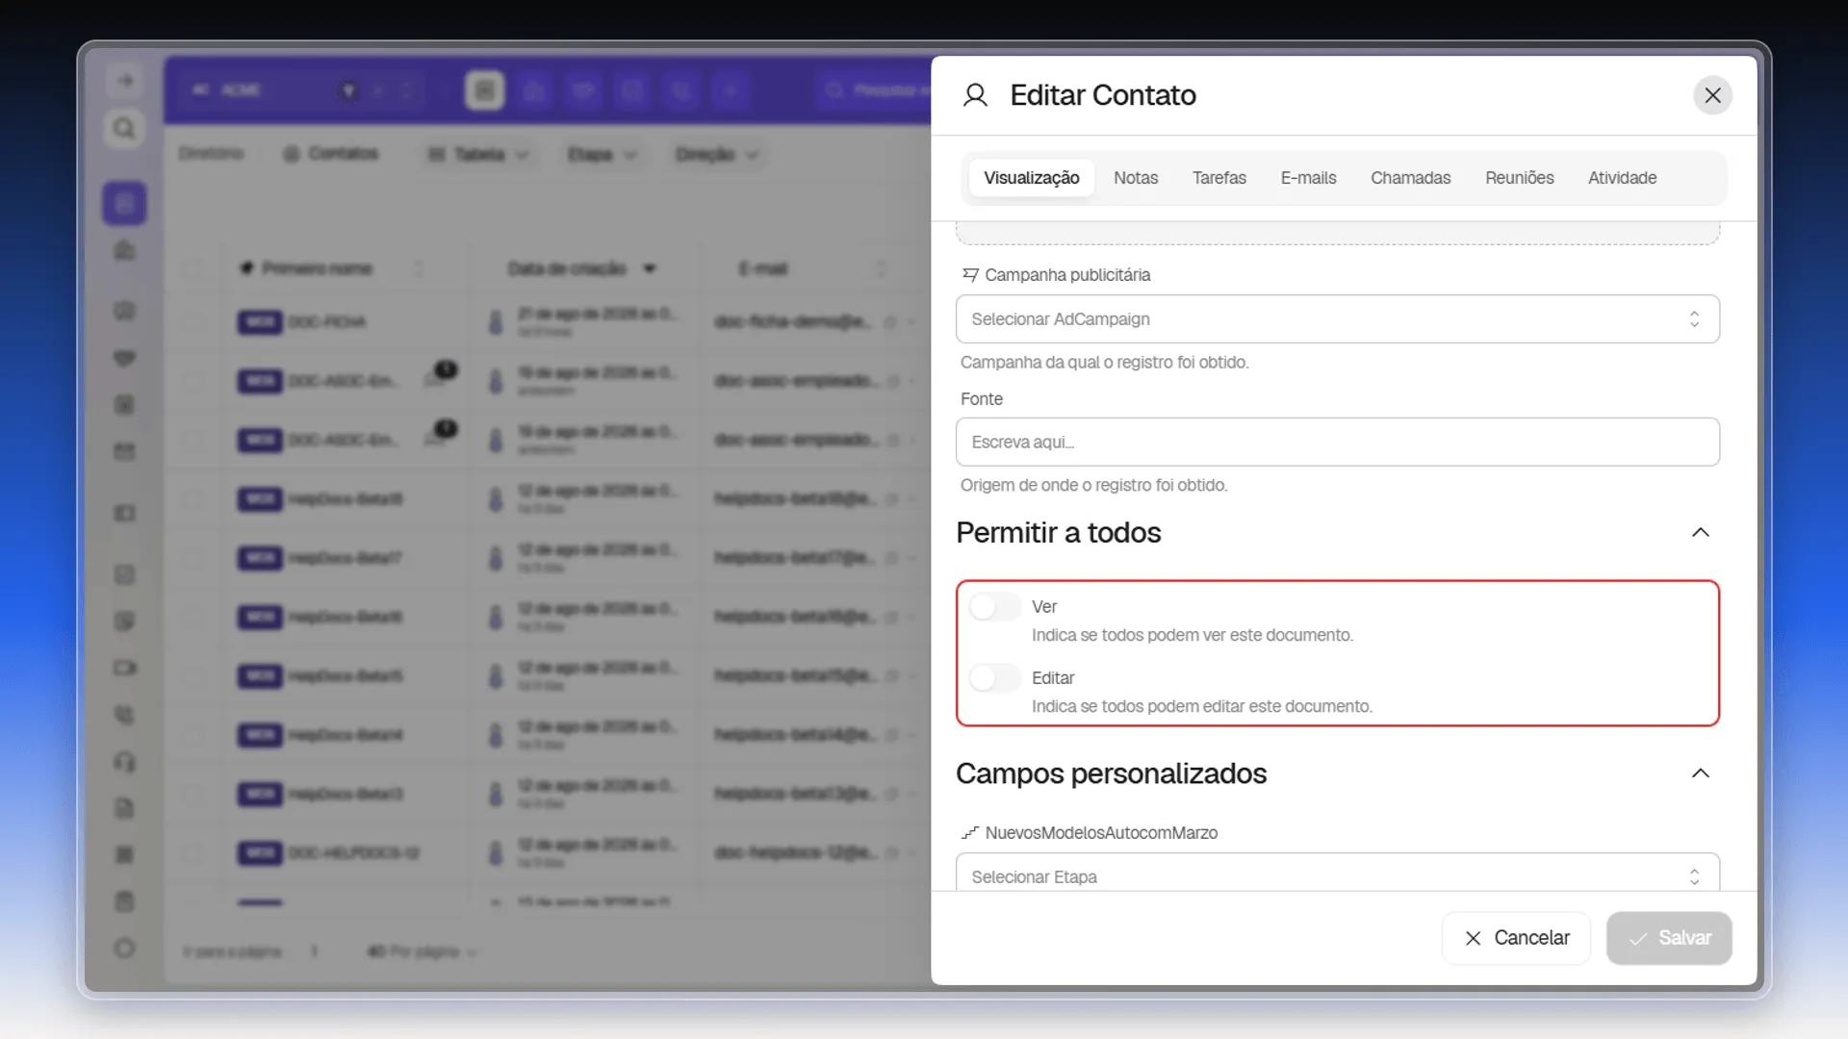Image resolution: width=1848 pixels, height=1039 pixels.
Task: Open the Selecionar Etapa dropdown
Action: click(1337, 874)
